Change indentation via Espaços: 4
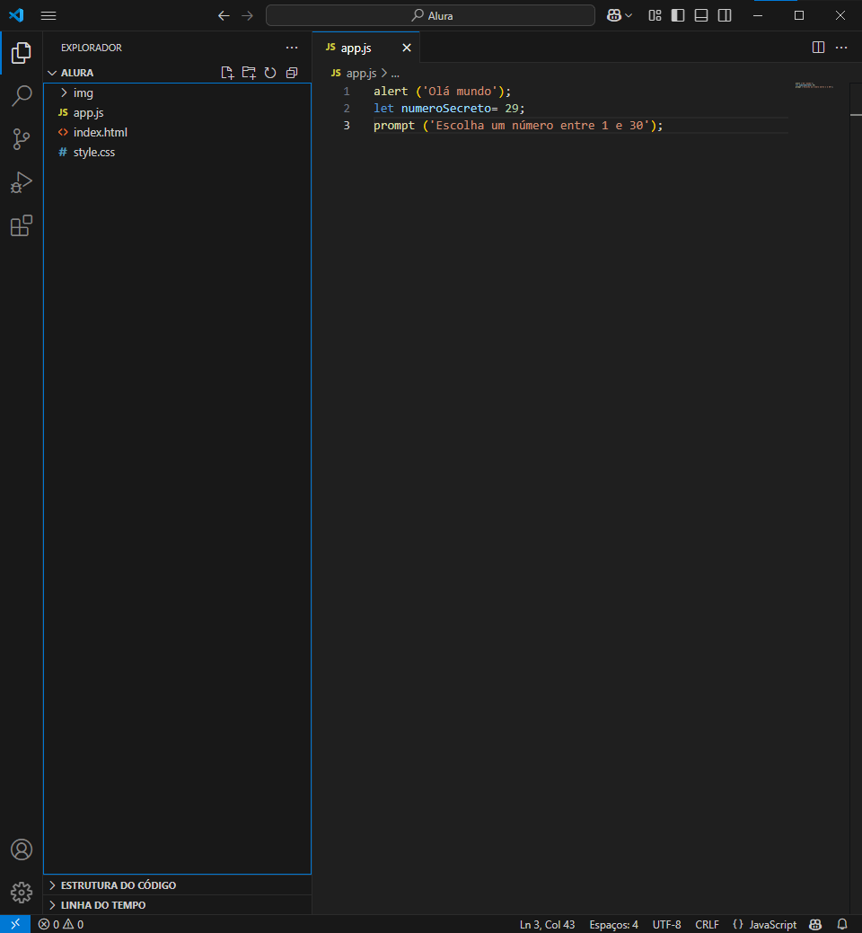This screenshot has height=933, width=862. pyautogui.click(x=613, y=924)
